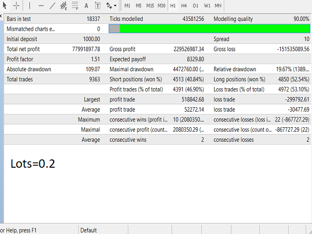Switch to D1 daily timeframe
Image resolution: width=312 pixels, height=234 pixels.
pyautogui.click(x=195, y=5)
